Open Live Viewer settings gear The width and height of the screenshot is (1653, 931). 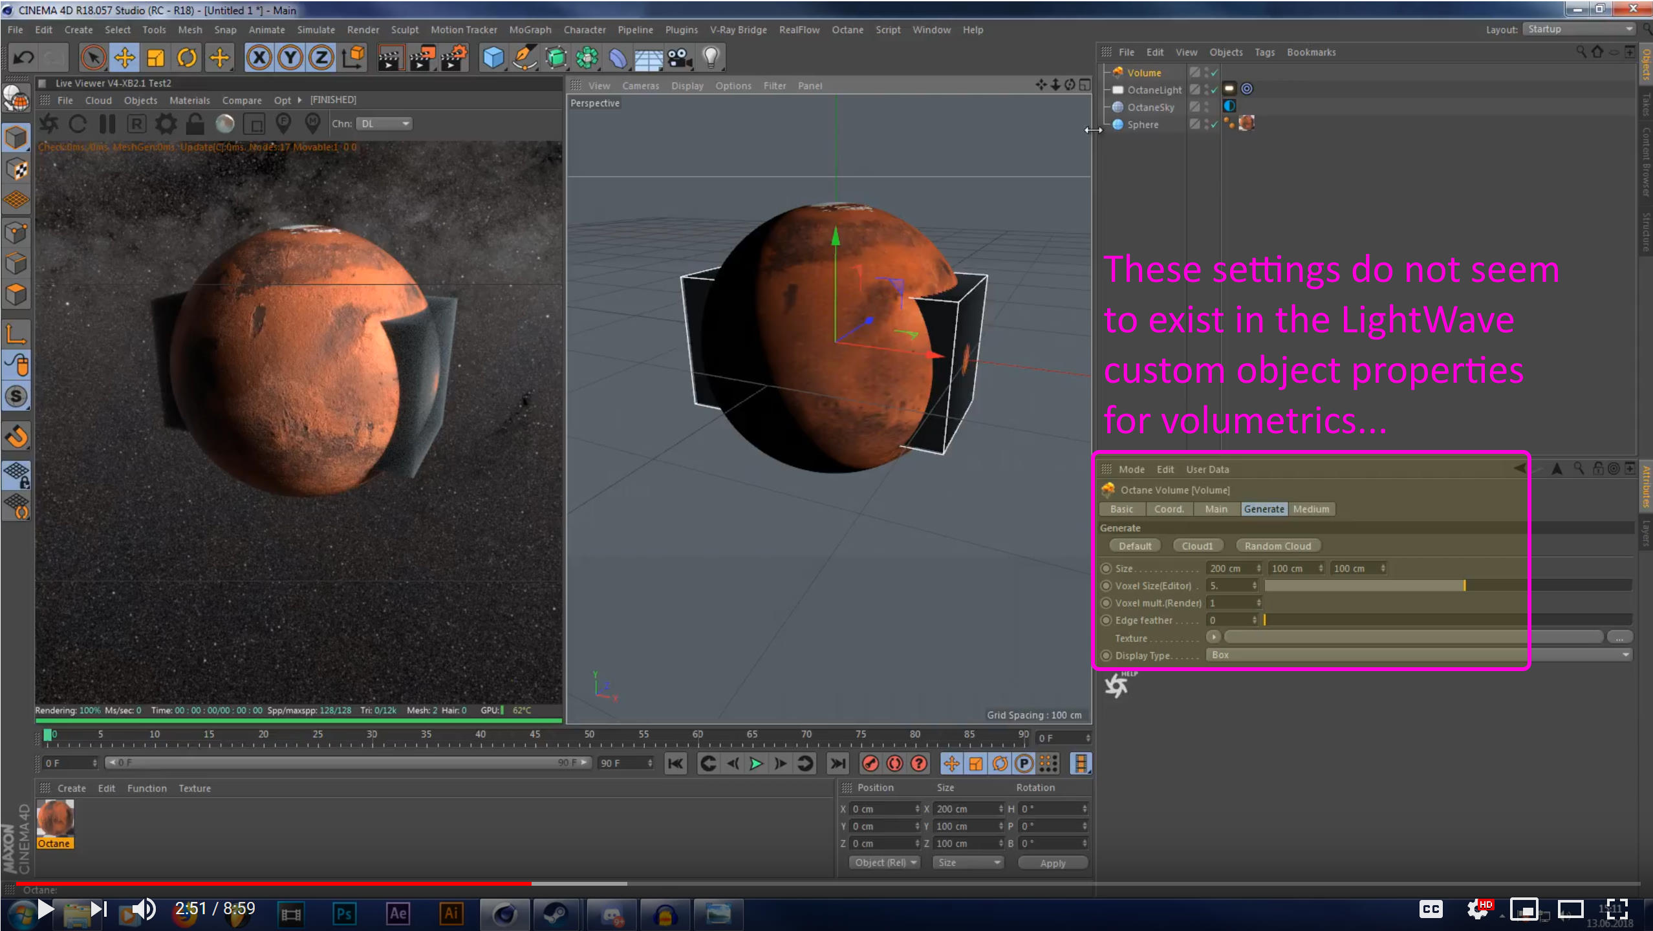pyautogui.click(x=166, y=123)
